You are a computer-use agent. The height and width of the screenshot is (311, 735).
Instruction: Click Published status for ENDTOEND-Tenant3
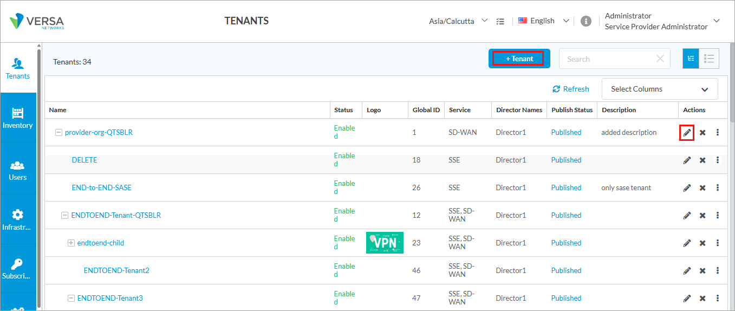point(566,298)
